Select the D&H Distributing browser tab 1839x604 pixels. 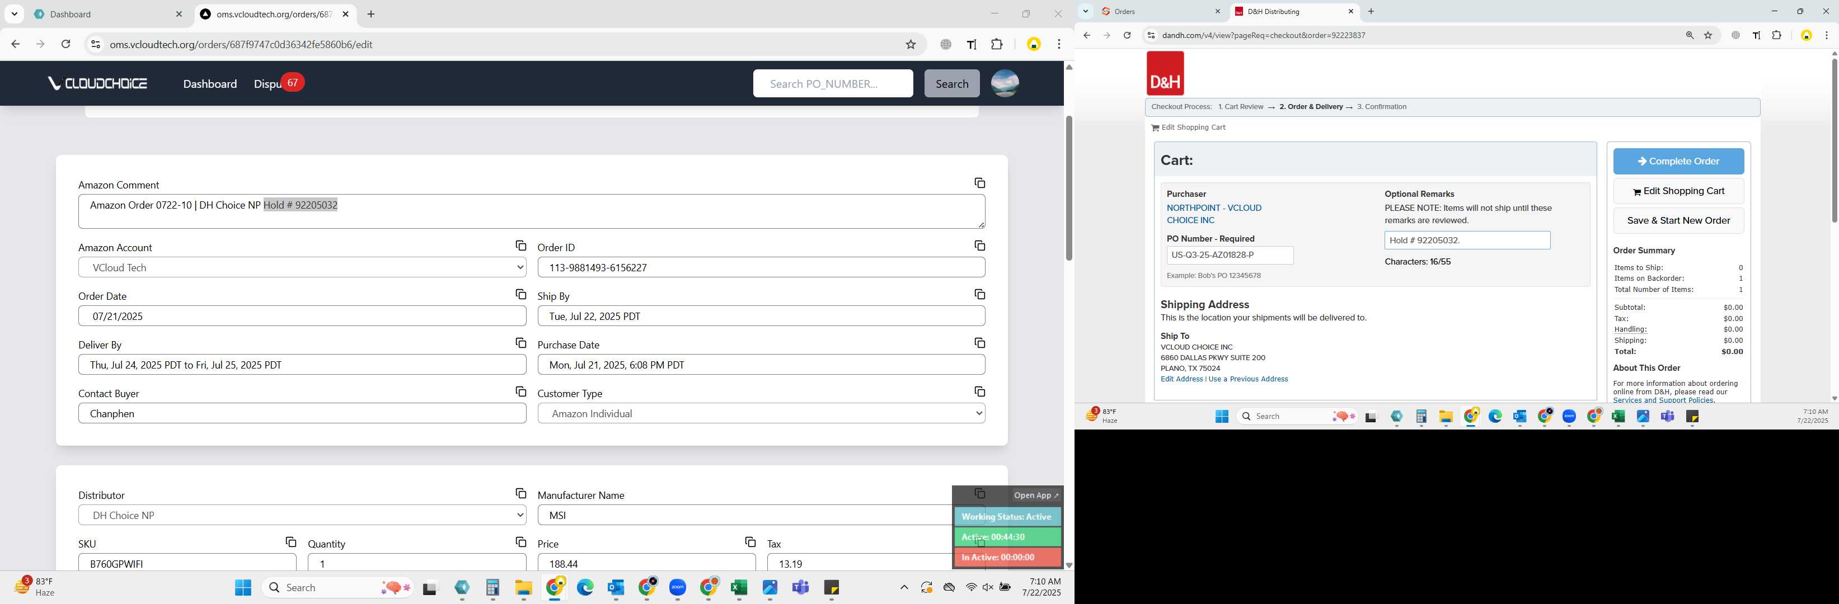(x=1293, y=11)
